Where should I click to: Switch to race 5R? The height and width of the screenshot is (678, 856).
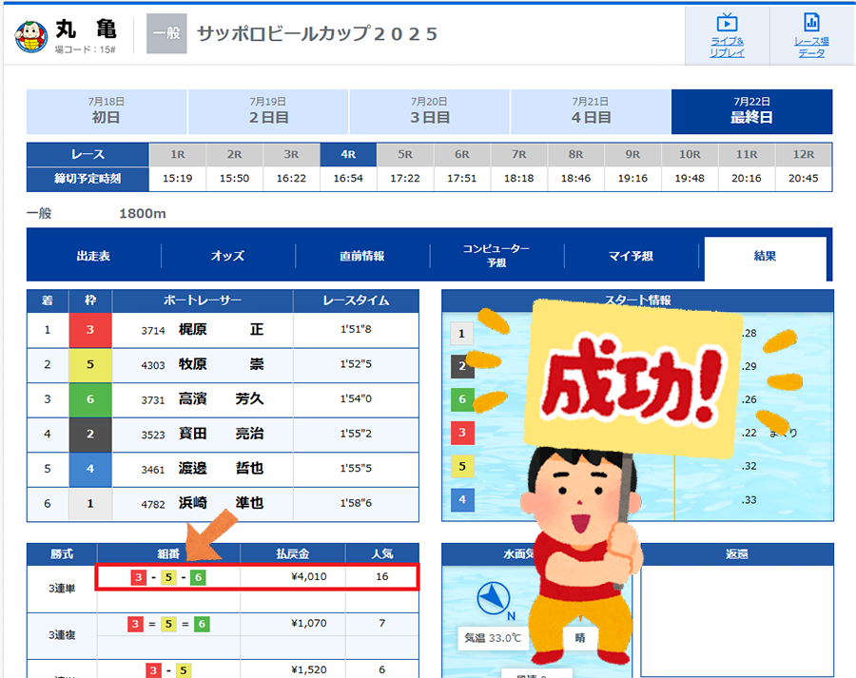[x=405, y=154]
